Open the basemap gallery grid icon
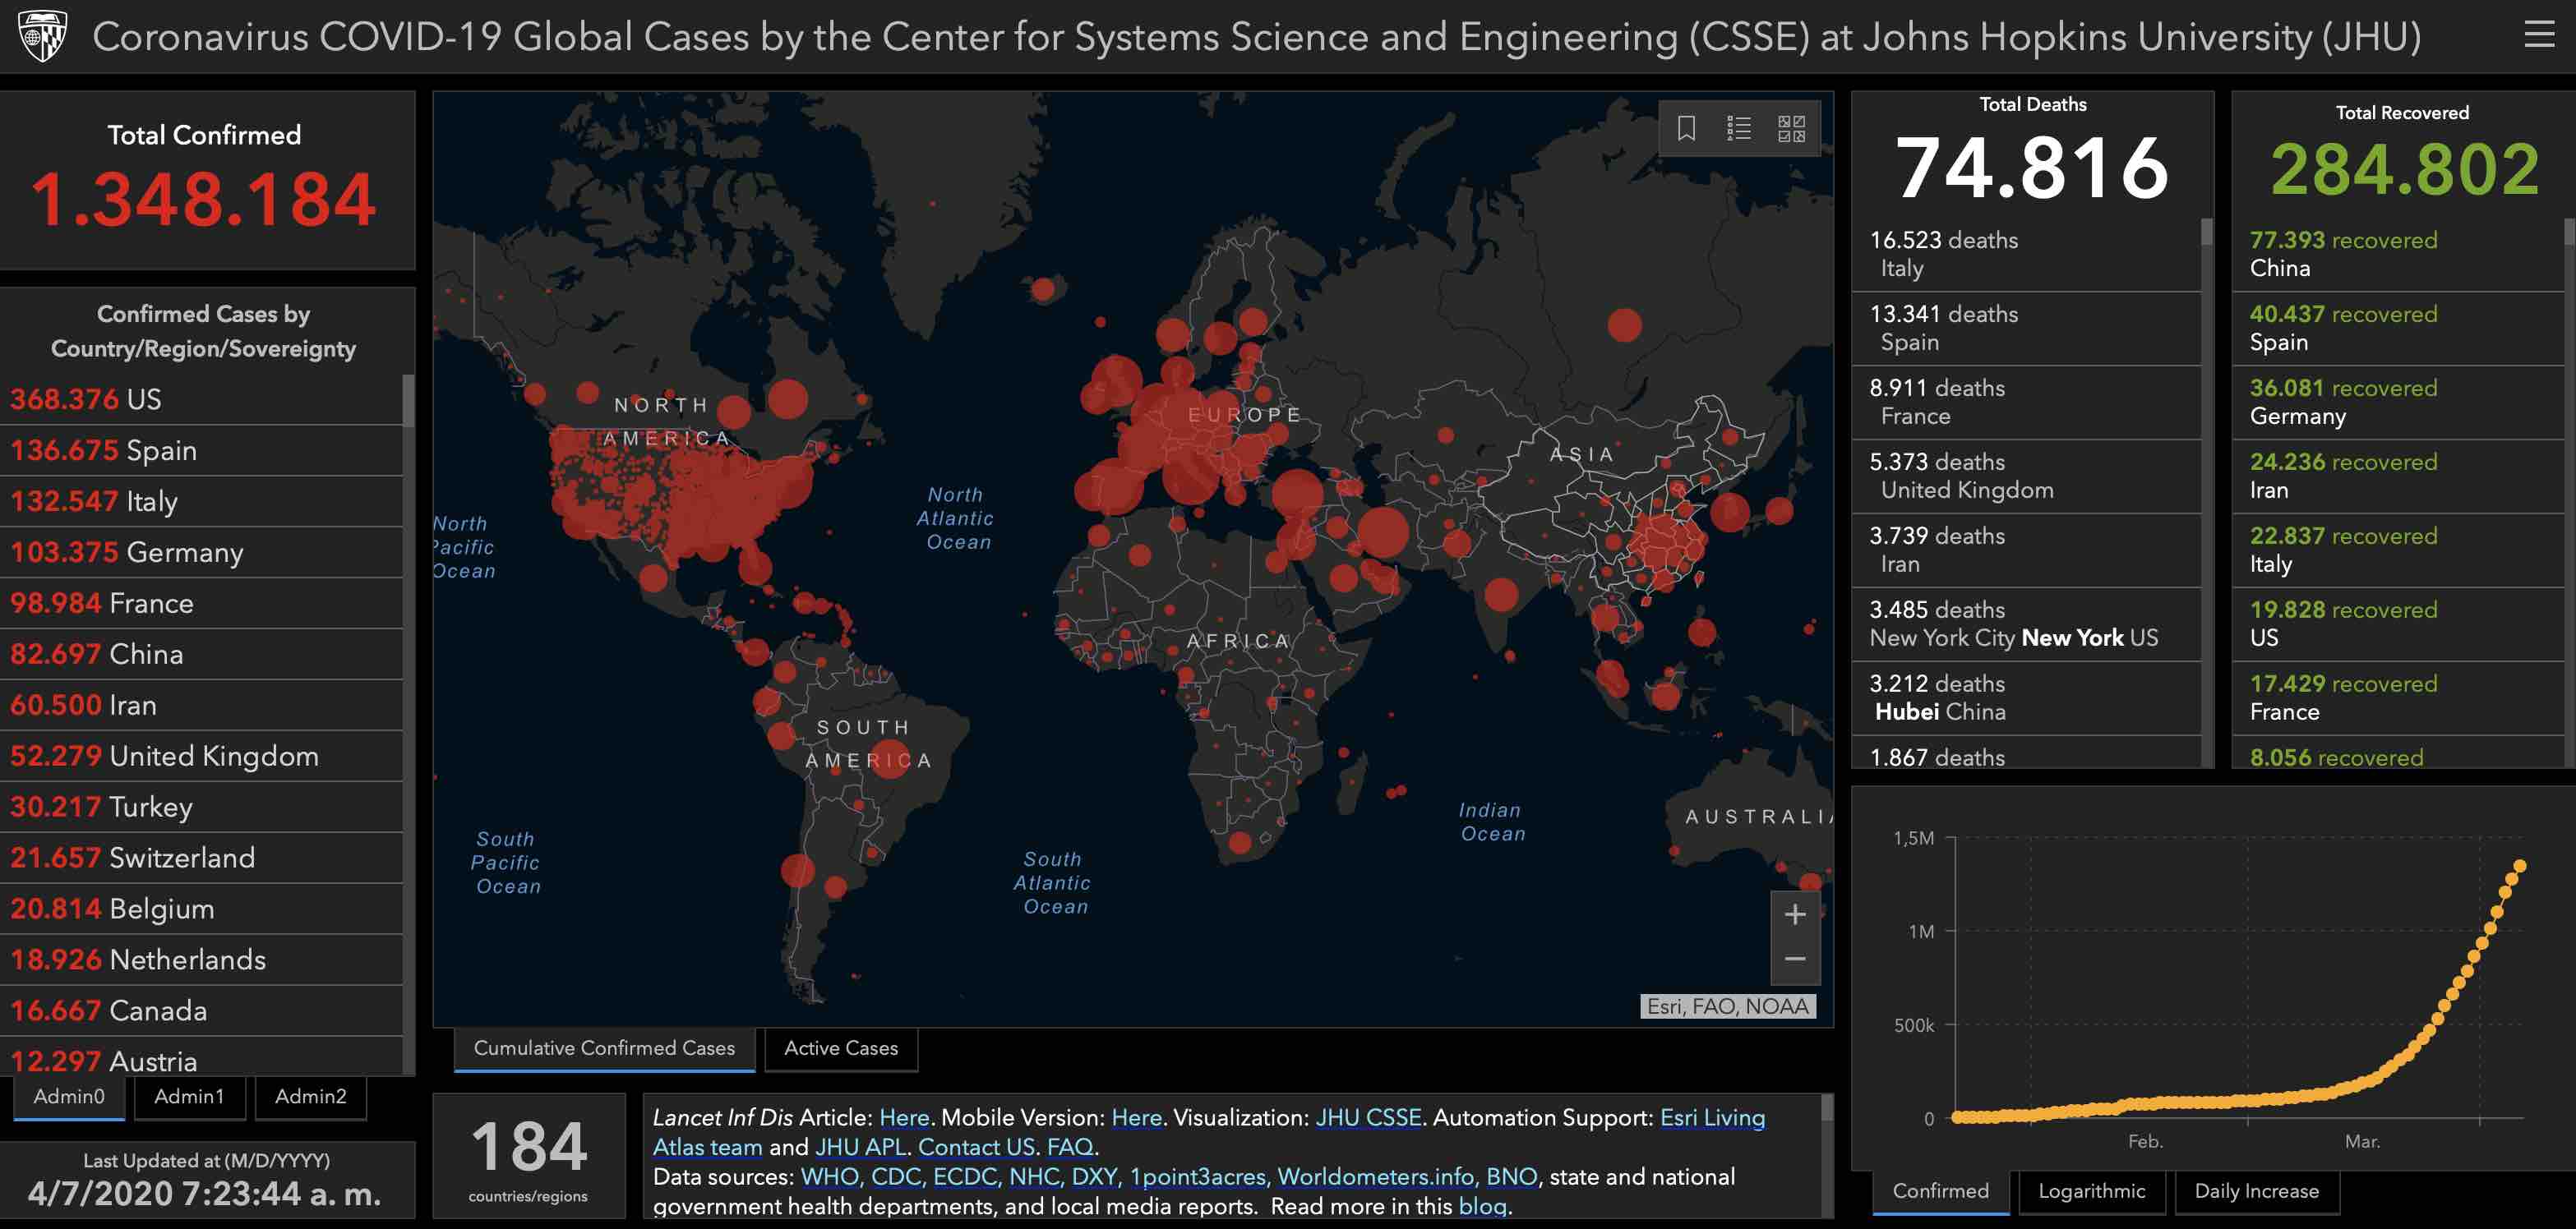This screenshot has width=2576, height=1229. [x=1791, y=128]
